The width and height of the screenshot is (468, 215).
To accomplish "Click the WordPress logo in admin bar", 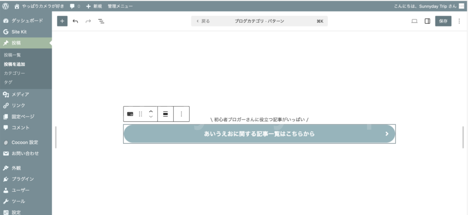I will 5,6.
